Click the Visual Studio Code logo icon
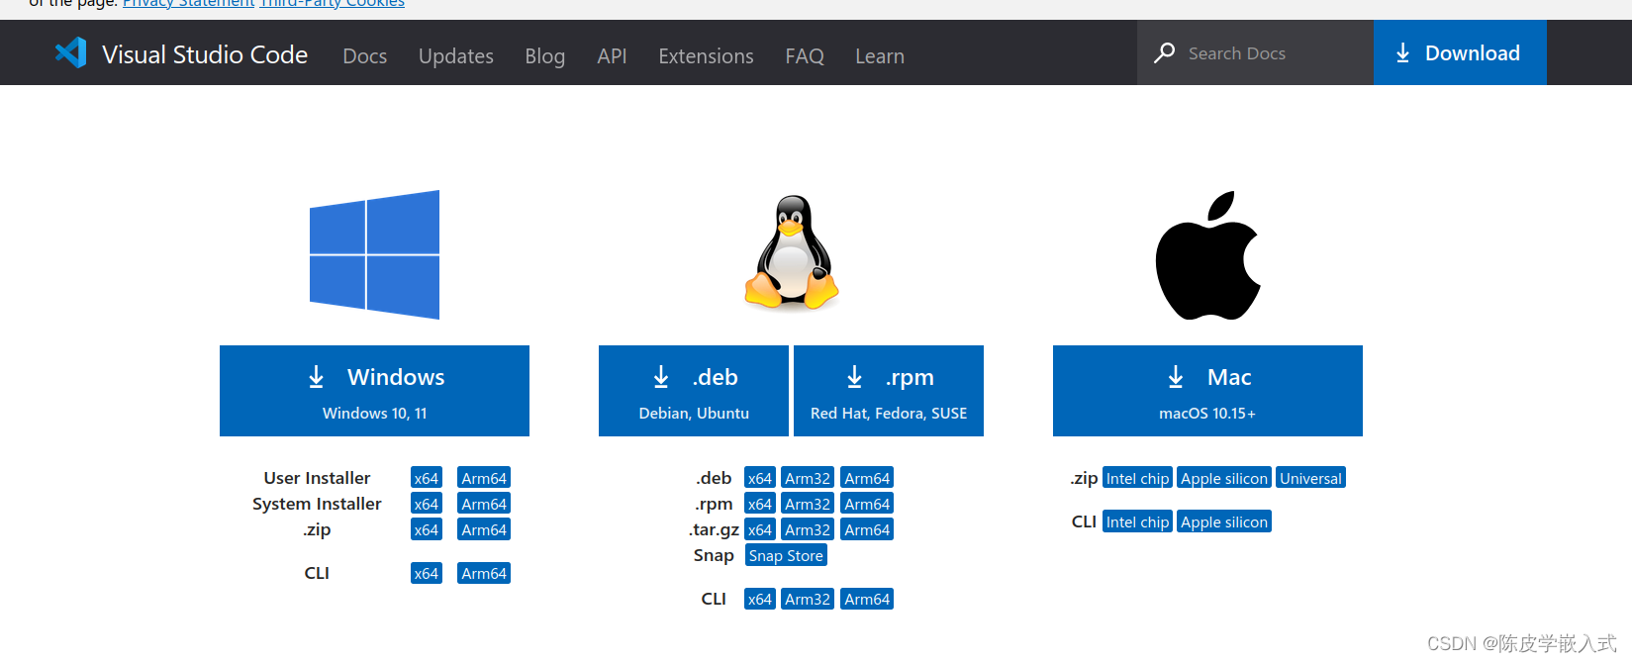Screen dimensions: 1632x663 click(x=71, y=52)
